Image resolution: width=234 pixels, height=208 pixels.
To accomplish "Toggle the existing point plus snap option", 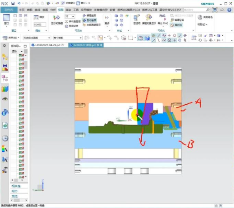I will pos(174,40).
